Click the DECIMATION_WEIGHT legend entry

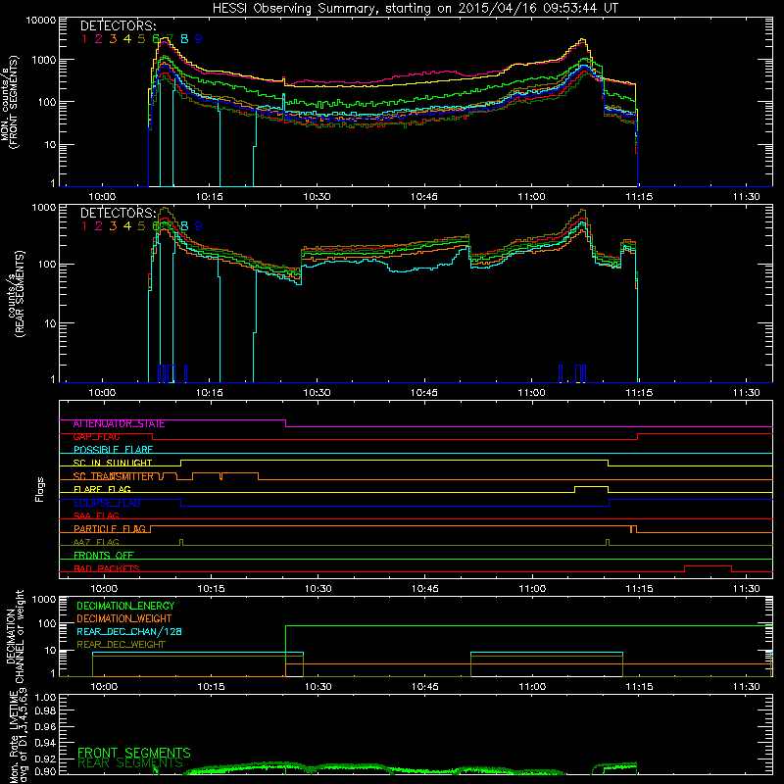[124, 619]
